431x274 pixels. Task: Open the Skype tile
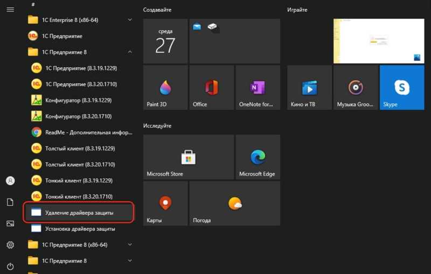pos(402,88)
